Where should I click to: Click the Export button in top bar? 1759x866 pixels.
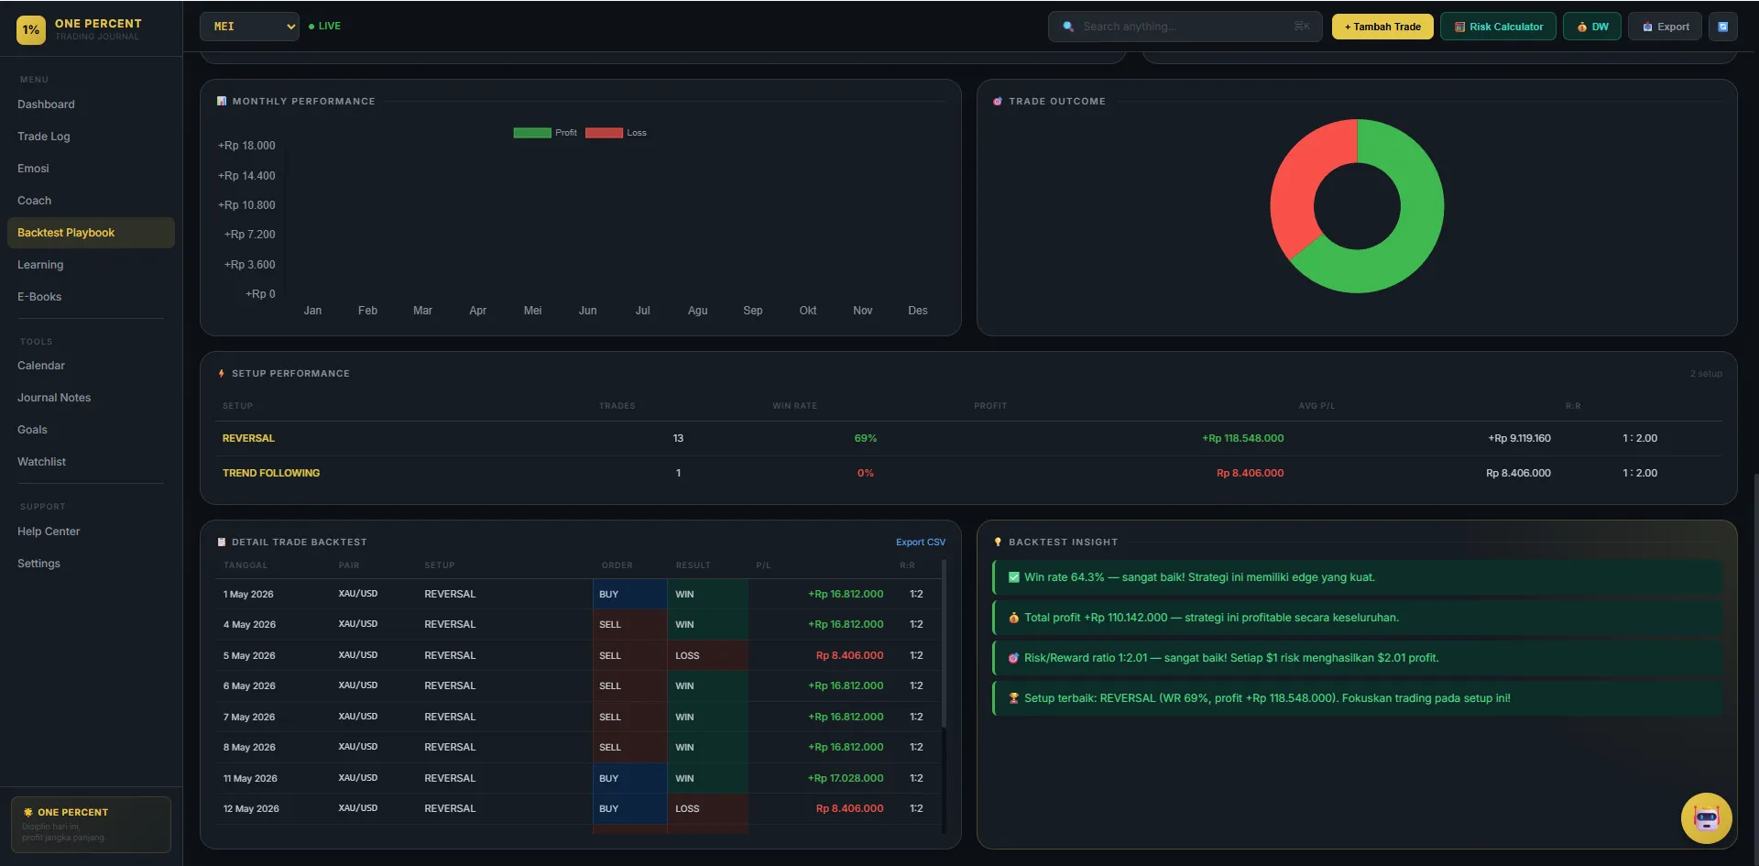(x=1666, y=27)
